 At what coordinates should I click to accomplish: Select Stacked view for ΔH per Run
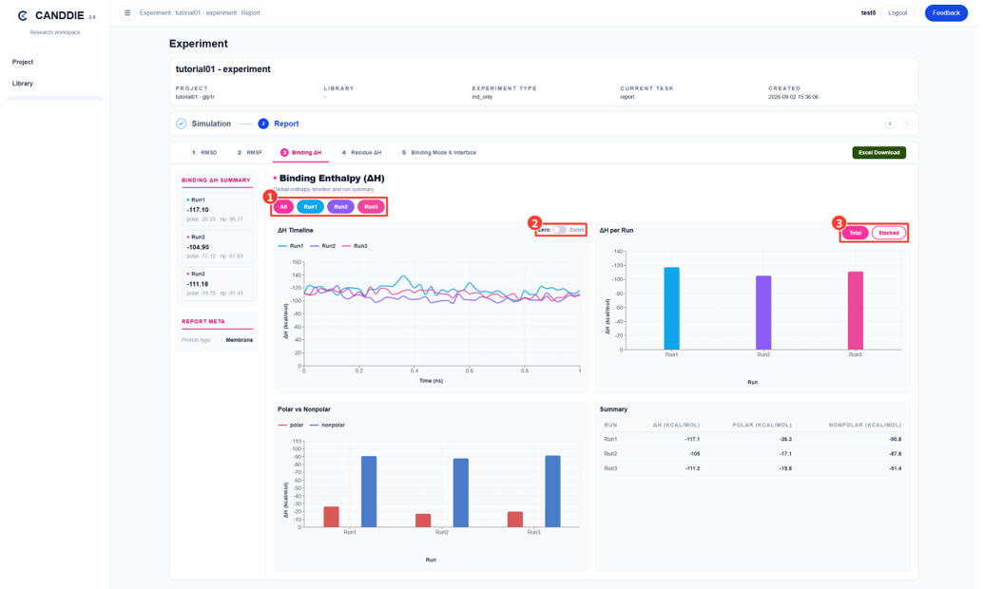[x=888, y=233]
